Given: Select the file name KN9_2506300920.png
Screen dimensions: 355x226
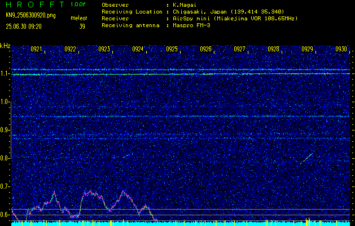Looking at the screenshot, I should 30,15.
